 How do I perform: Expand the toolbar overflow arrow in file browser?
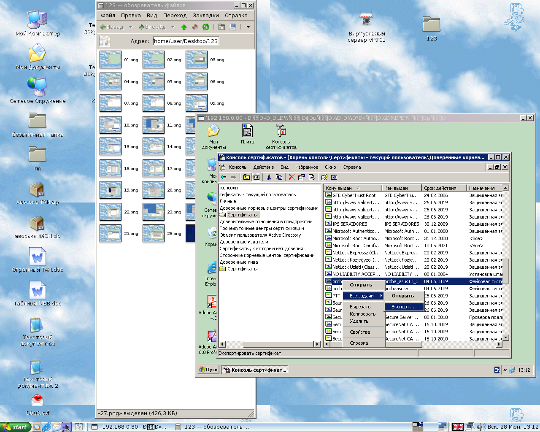(x=248, y=27)
